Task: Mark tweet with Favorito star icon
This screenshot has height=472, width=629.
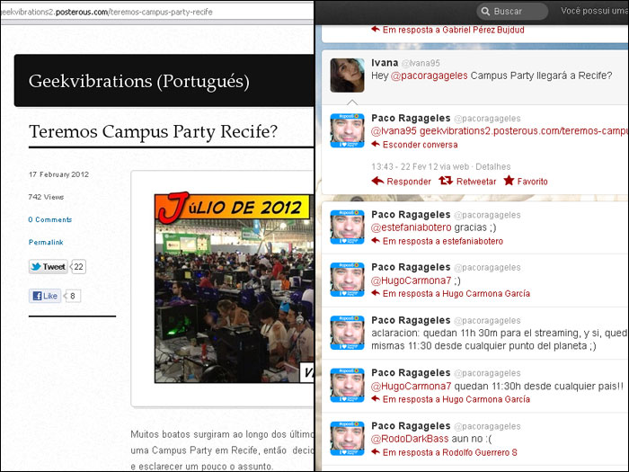Action: pos(509,181)
